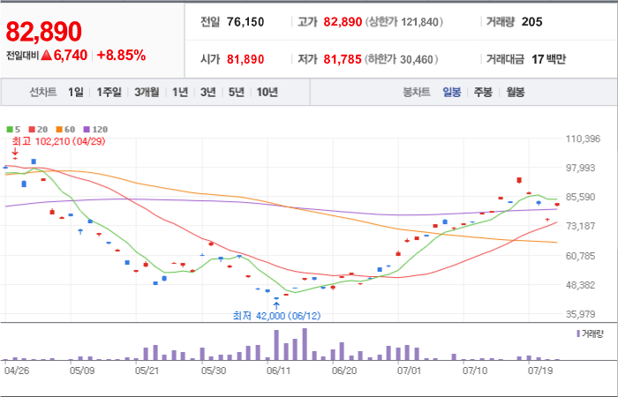Click the 상한가 121,840 text
Viewport: 618px width, 397px height.
(x=404, y=22)
